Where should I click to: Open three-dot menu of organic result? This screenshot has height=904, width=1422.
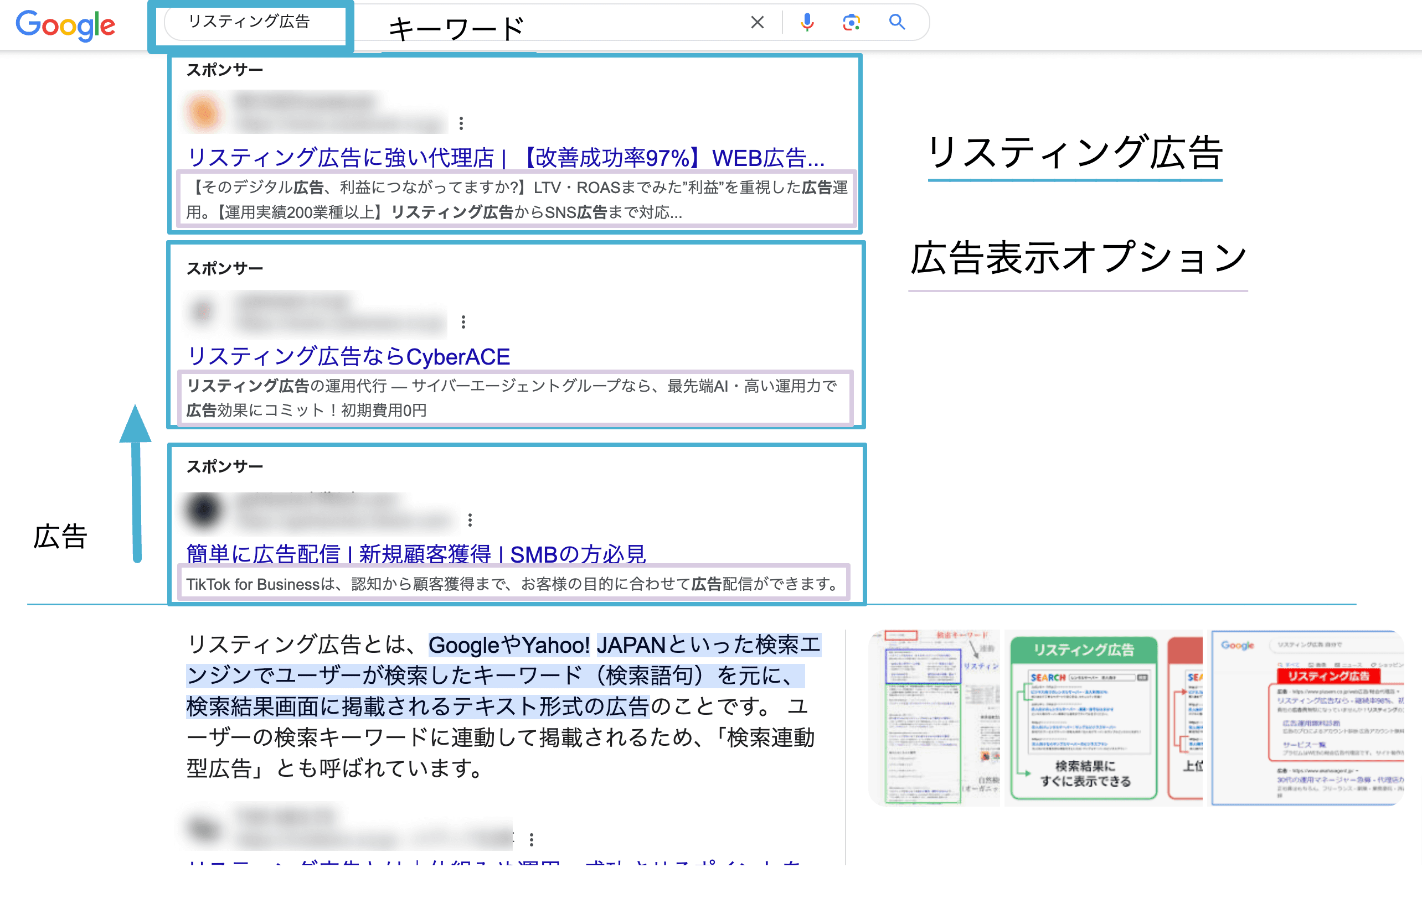click(x=532, y=839)
